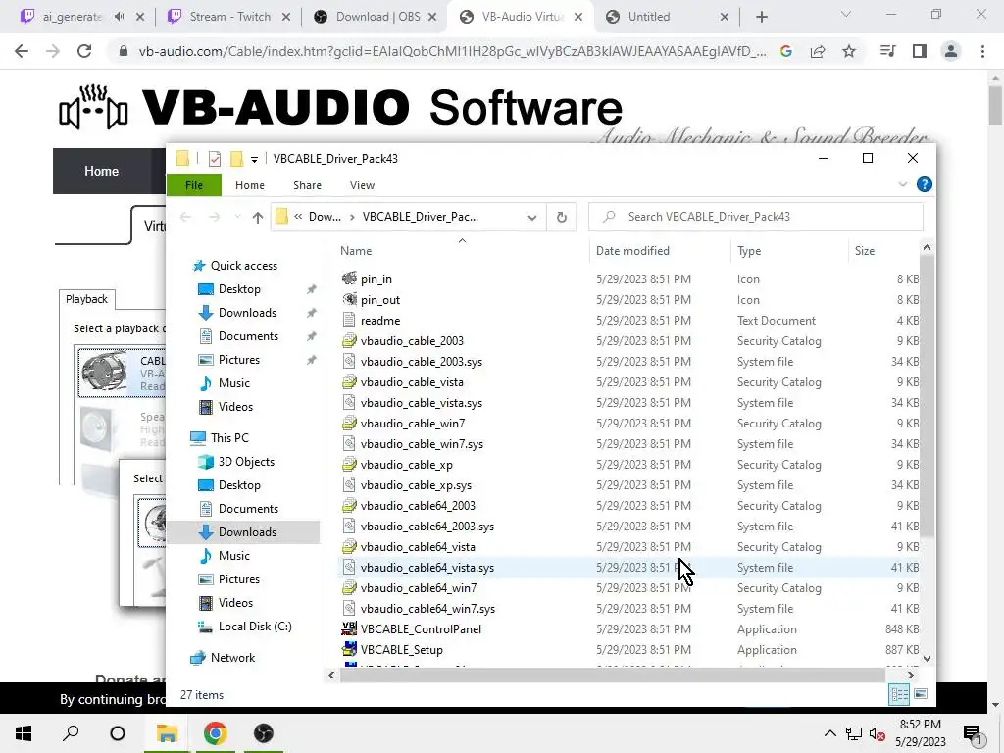Image resolution: width=1004 pixels, height=753 pixels.
Task: Open the View ribbon tab
Action: tap(363, 185)
